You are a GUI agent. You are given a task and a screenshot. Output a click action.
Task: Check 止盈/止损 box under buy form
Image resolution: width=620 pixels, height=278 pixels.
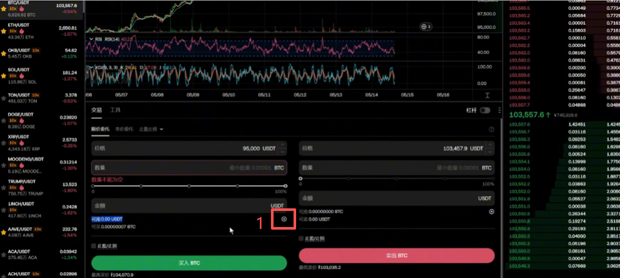pos(94,246)
